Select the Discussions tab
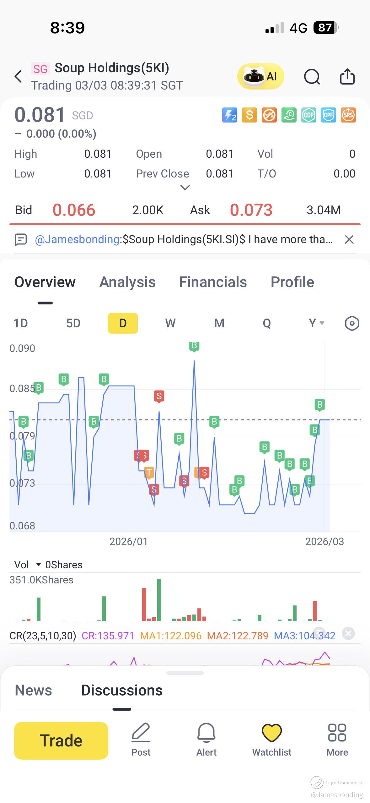The height and width of the screenshot is (803, 370). click(122, 690)
